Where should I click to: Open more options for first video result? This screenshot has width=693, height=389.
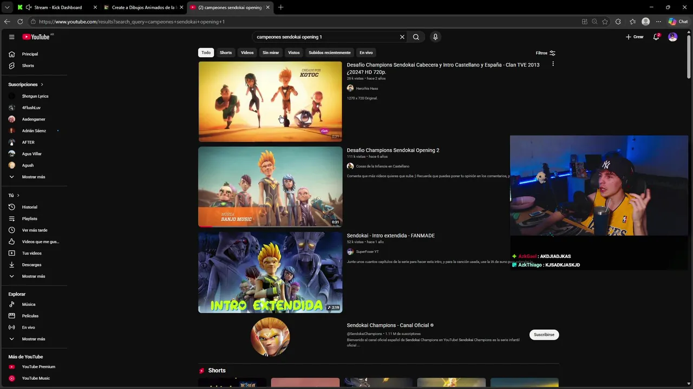click(x=553, y=64)
